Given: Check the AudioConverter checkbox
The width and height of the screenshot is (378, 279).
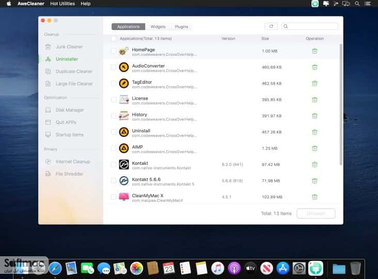Looking at the screenshot, I should [114, 67].
